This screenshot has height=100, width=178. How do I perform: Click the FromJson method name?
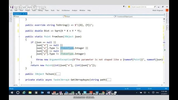point(57,36)
